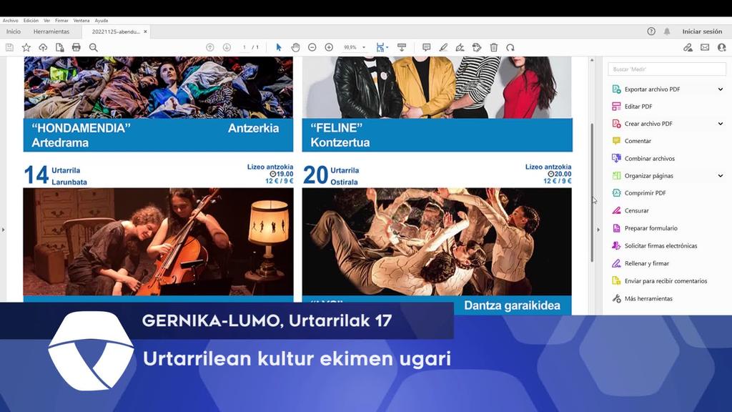Click the trash delete icon
This screenshot has height=412, width=732.
point(494,47)
